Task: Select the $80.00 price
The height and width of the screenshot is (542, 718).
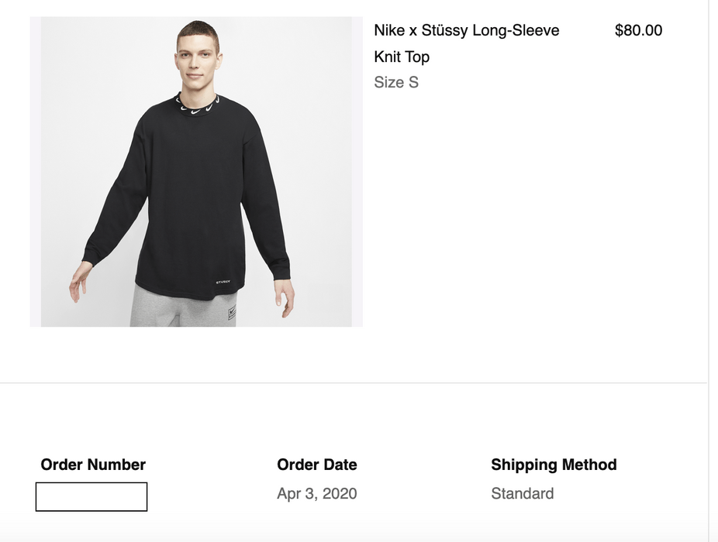Action: coord(638,31)
